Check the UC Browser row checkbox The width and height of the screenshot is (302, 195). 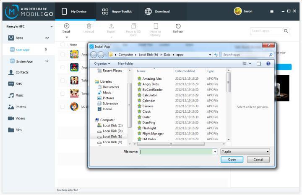tap(62, 106)
